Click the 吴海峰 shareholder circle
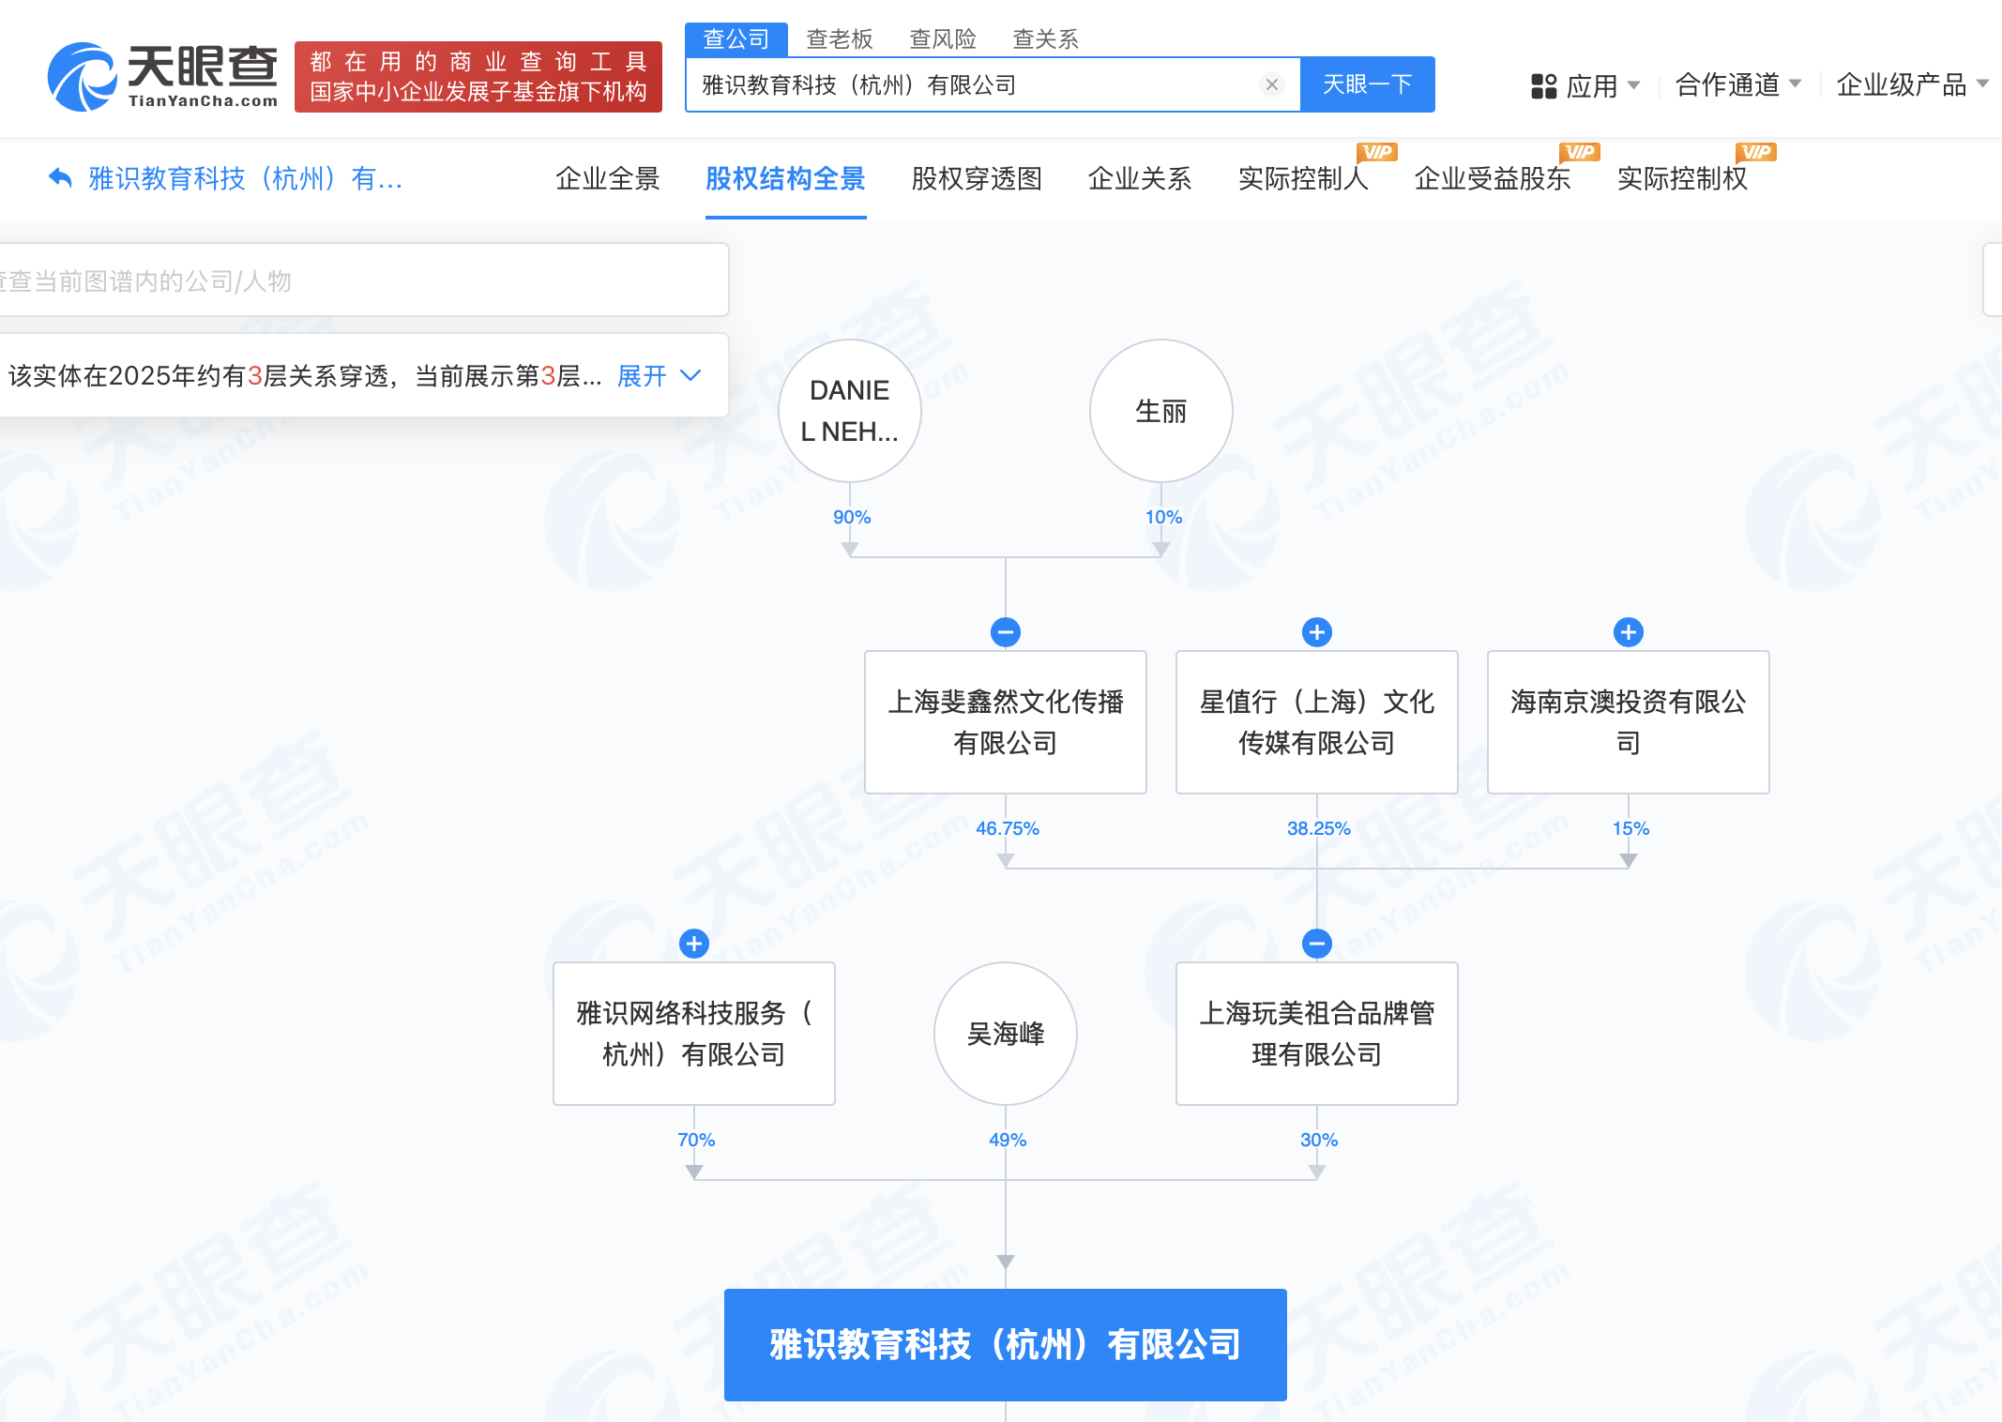This screenshot has width=2002, height=1422. point(1006,1034)
